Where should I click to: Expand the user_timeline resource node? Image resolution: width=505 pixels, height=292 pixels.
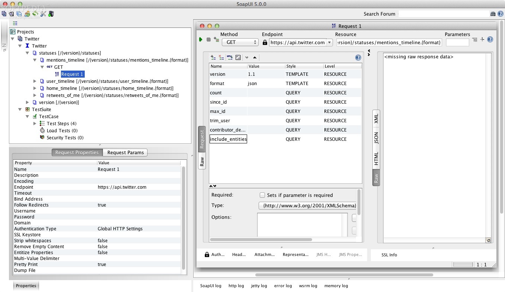[x=35, y=81]
